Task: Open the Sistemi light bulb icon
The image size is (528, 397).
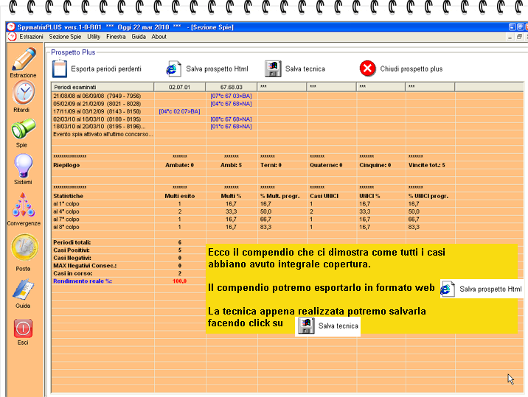Action: click(x=24, y=166)
